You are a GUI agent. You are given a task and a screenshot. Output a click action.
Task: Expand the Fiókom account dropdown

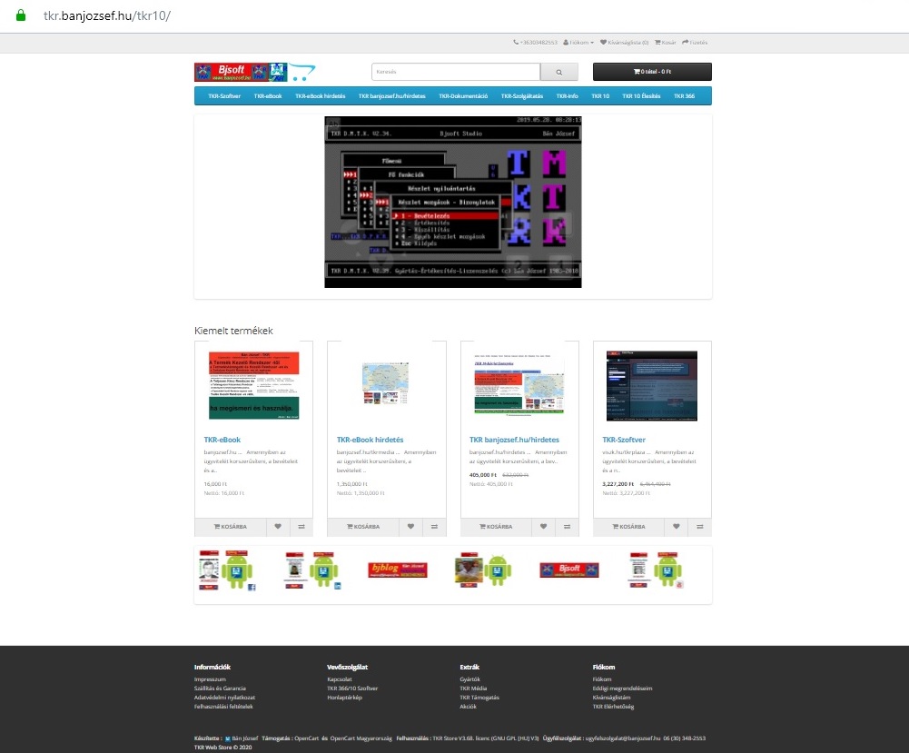pyautogui.click(x=578, y=43)
